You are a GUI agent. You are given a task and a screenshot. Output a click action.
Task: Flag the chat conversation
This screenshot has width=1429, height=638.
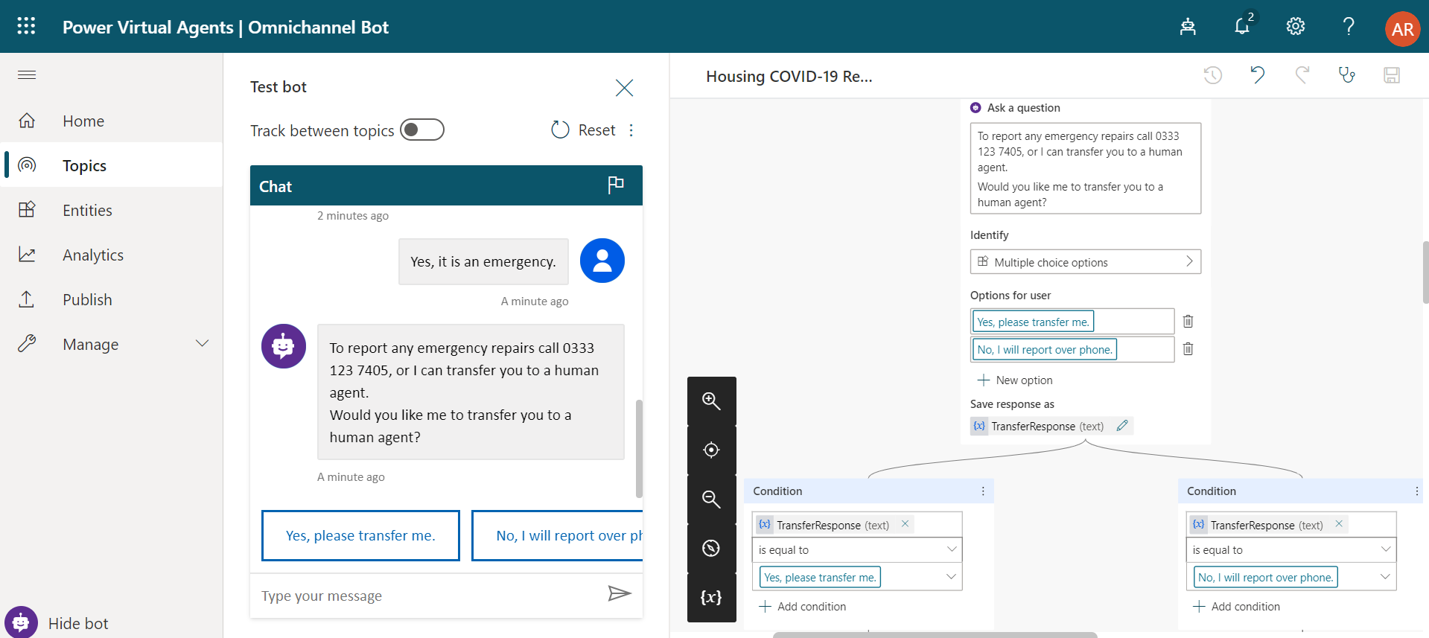tap(615, 185)
